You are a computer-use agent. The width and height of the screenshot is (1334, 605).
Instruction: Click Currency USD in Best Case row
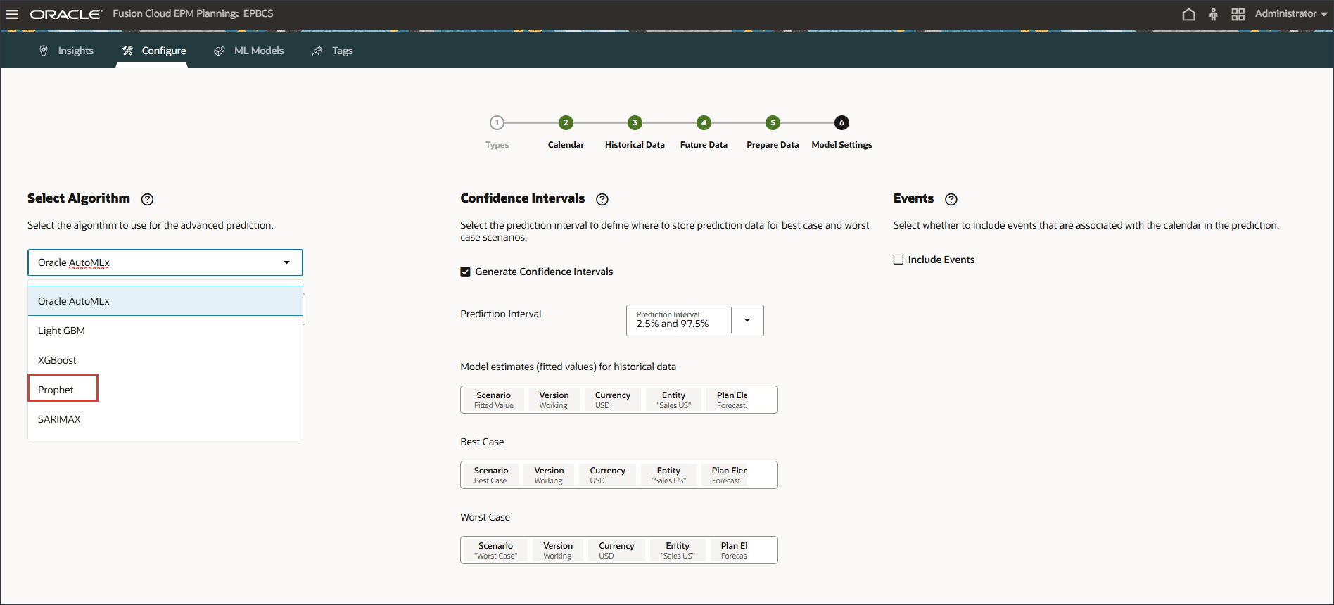tap(607, 475)
